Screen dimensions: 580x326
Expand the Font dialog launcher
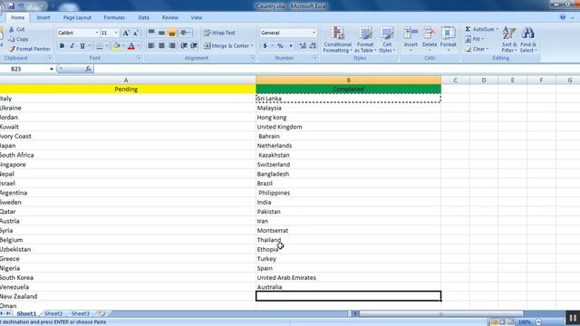coord(139,58)
